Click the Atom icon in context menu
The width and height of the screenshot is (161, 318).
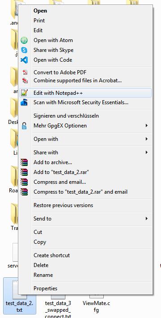pos(24,40)
